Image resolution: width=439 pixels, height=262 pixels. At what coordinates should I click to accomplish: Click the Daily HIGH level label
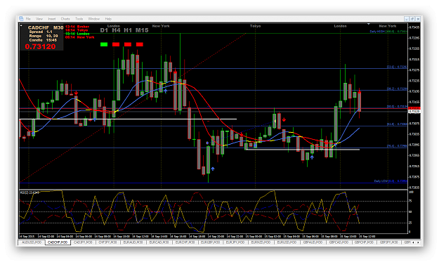pyautogui.click(x=388, y=32)
